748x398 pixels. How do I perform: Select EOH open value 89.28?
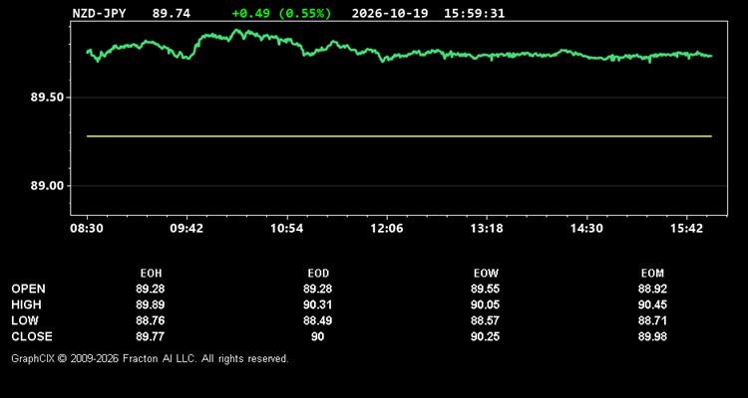(x=151, y=289)
